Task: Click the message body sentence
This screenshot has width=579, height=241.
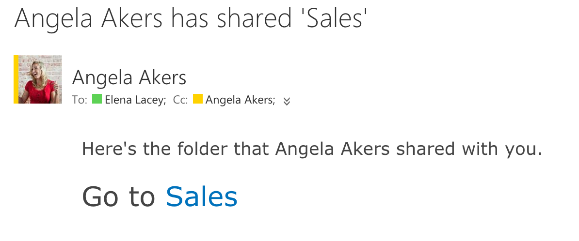Action: click(x=311, y=149)
